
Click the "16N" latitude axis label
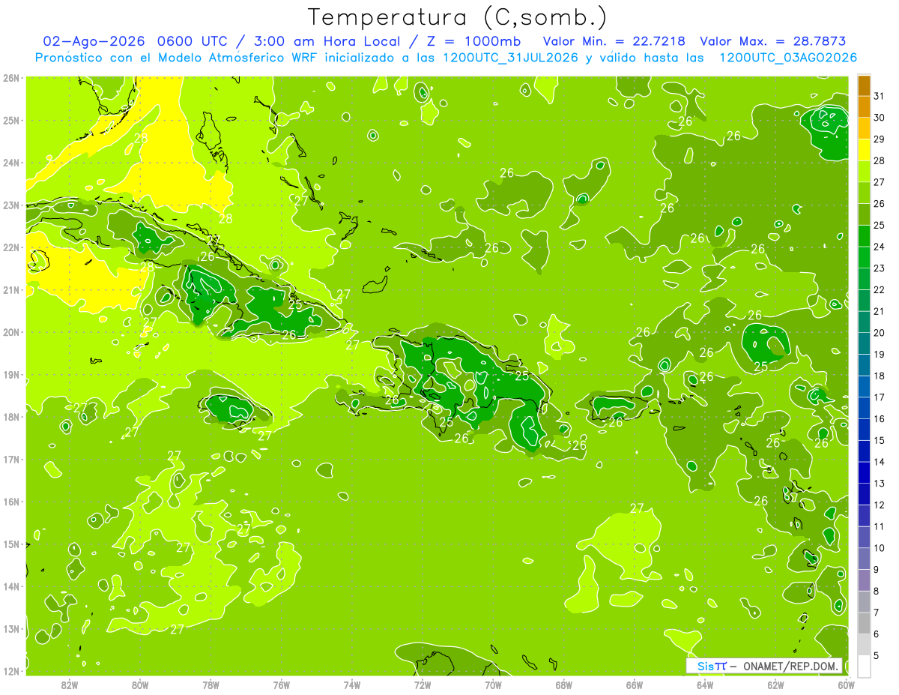point(11,501)
